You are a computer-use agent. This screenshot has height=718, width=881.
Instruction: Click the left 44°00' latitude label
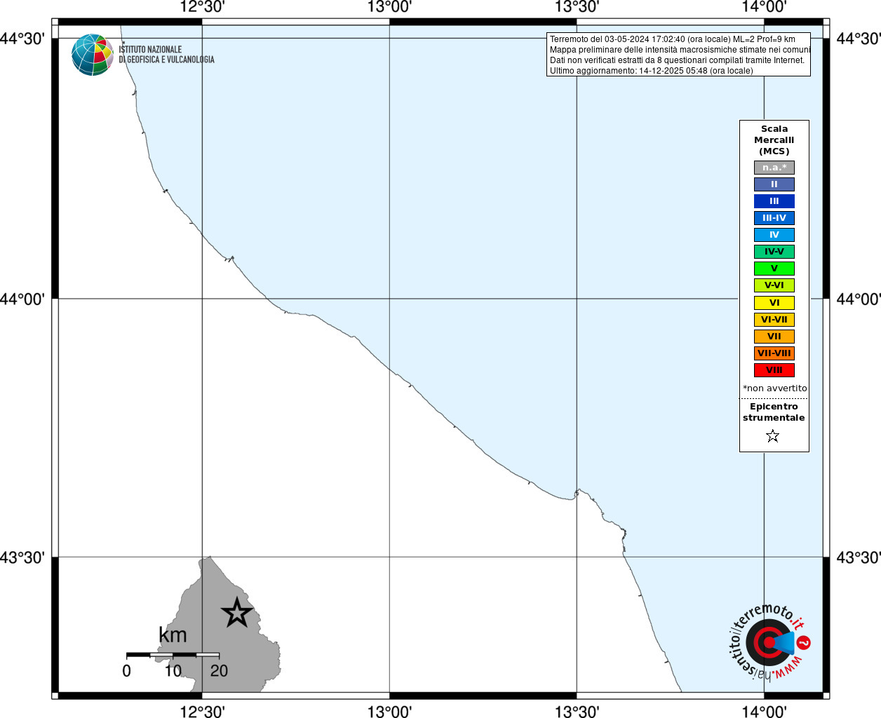click(22, 299)
